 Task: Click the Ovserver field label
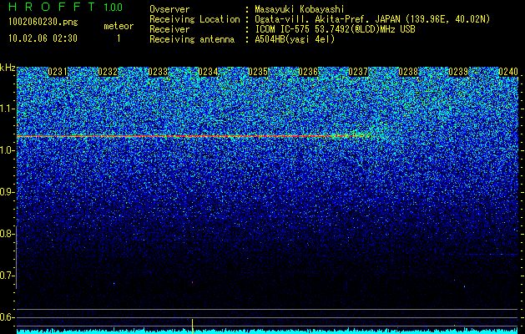(x=169, y=9)
